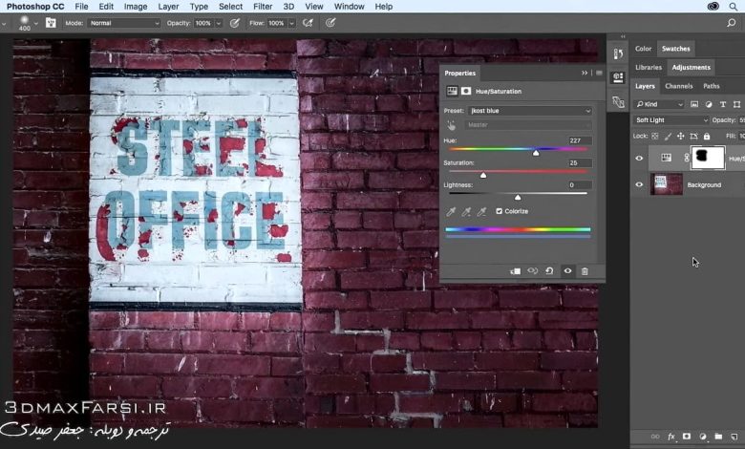View previous state icon in Properties
This screenshot has height=449, width=745.
click(x=533, y=270)
